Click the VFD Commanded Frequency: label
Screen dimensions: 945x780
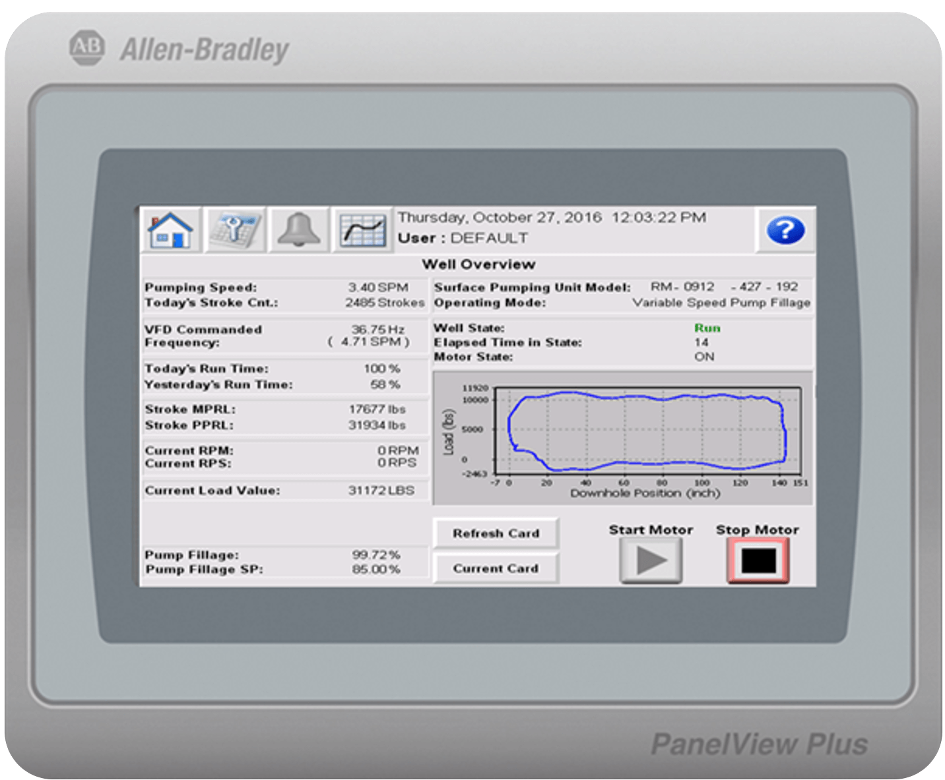pyautogui.click(x=203, y=336)
